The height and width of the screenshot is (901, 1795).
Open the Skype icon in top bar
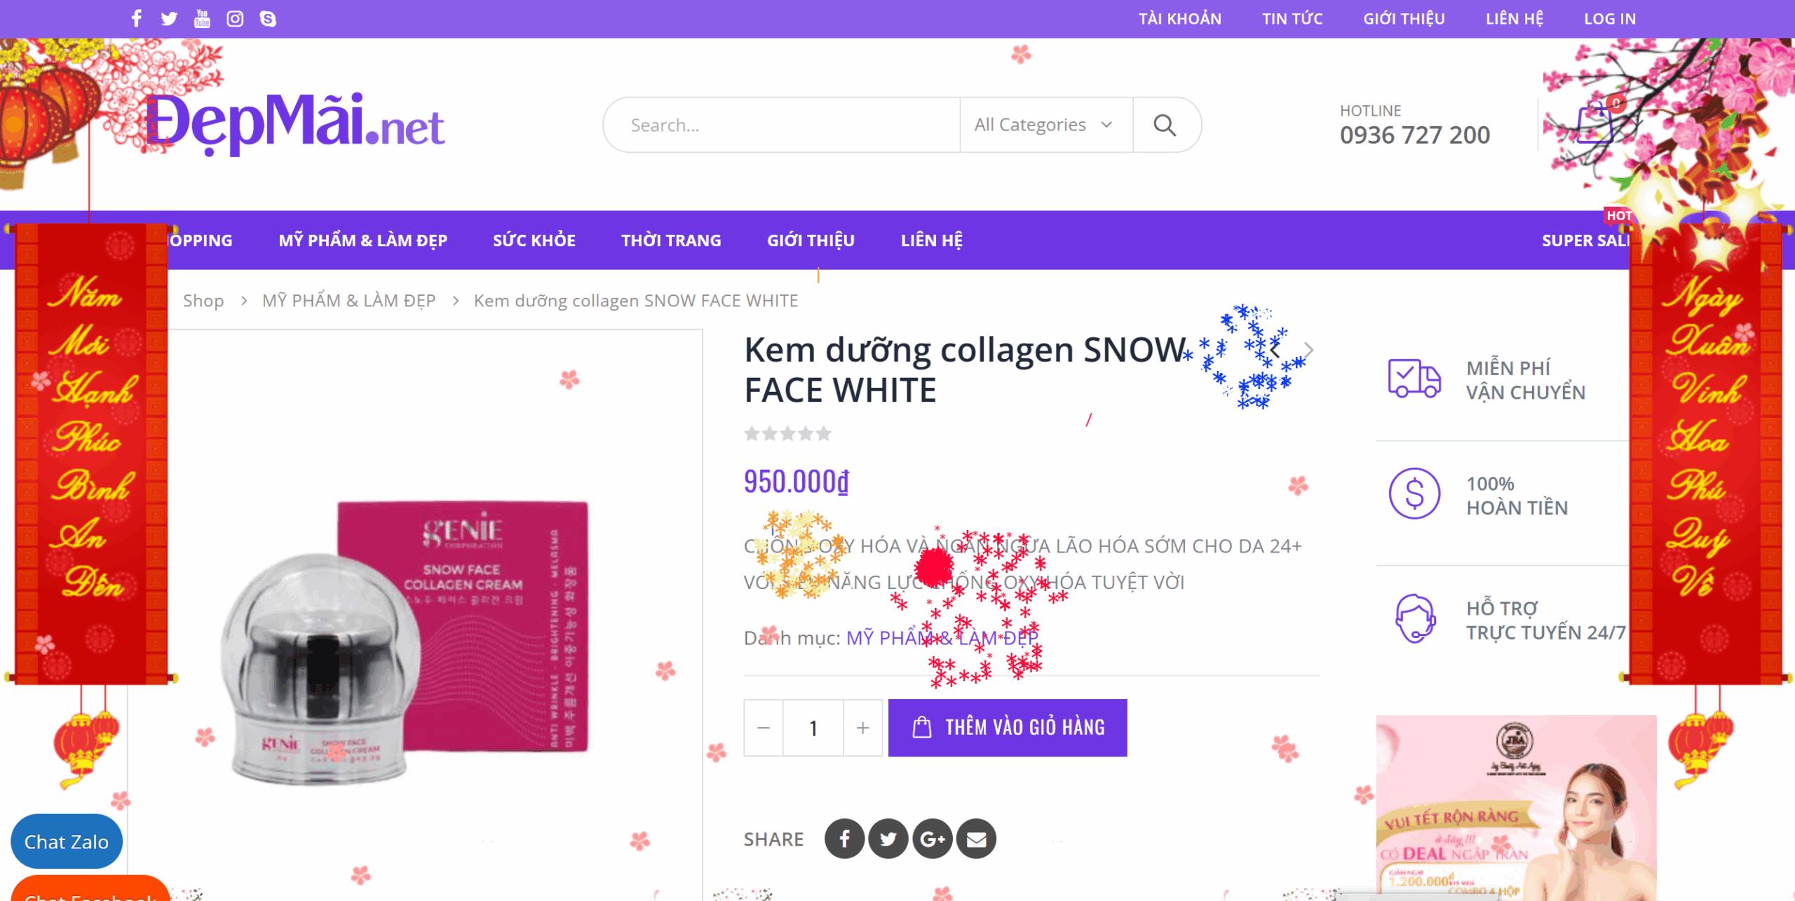tap(268, 18)
